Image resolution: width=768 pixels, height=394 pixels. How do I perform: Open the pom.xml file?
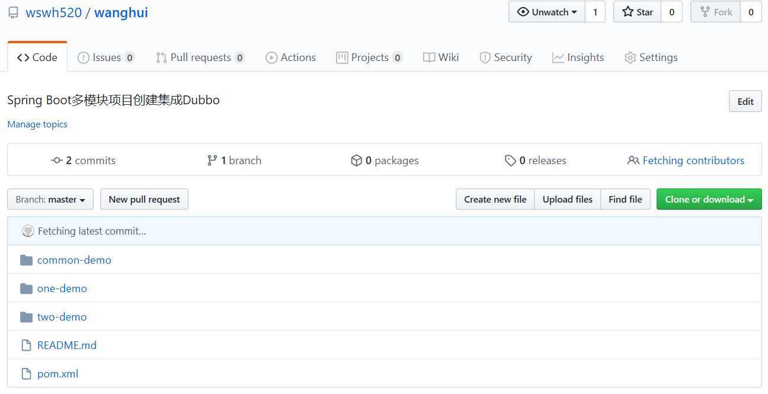point(57,374)
